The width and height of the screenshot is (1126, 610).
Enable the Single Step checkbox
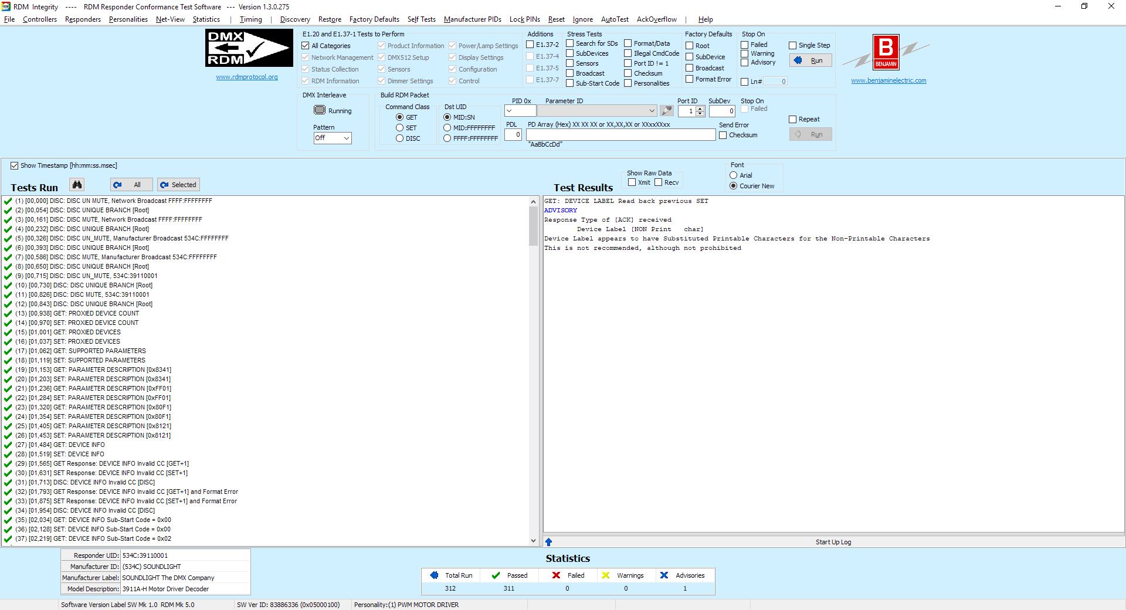click(x=792, y=45)
